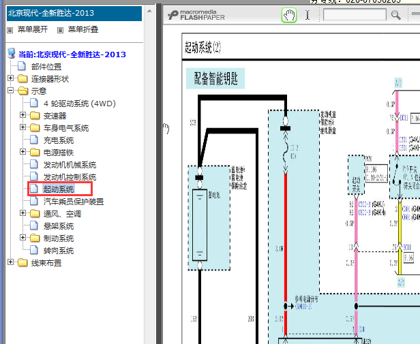Expand the 电源搭铁 folder
The height and width of the screenshot is (344, 420).
point(22,152)
